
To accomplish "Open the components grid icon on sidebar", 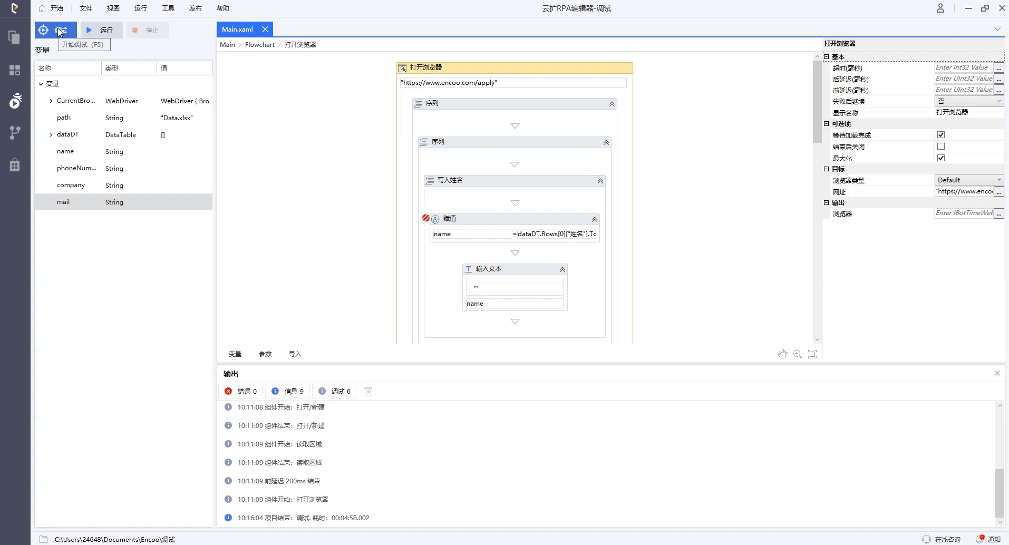I will point(14,70).
